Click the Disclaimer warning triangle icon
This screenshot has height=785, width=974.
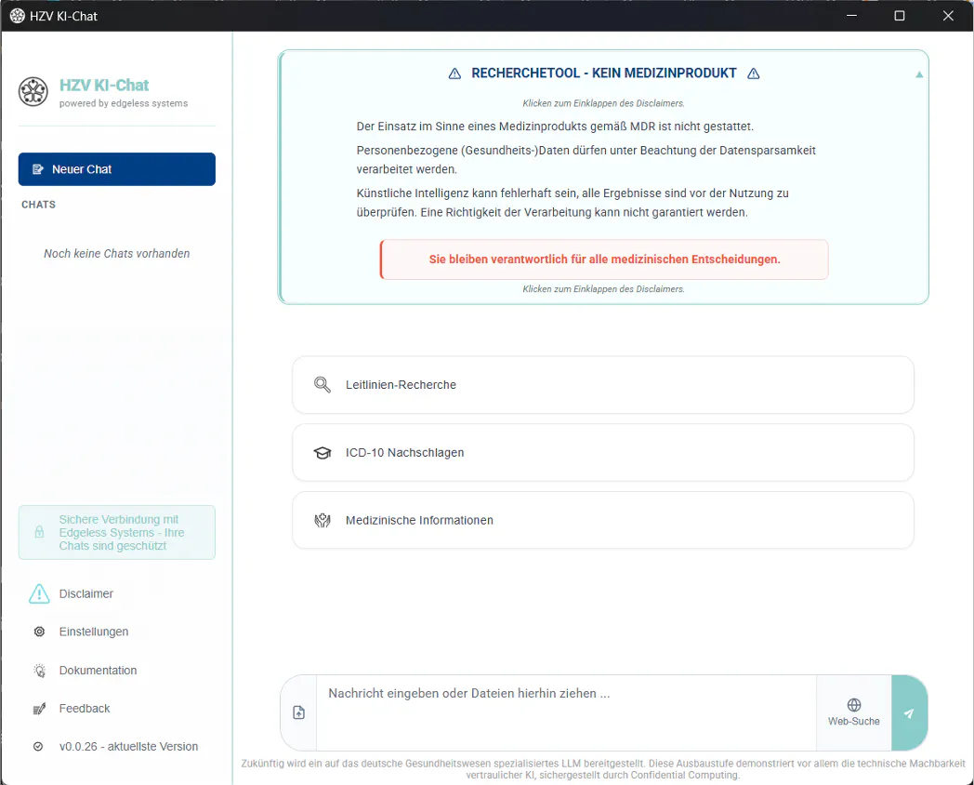pos(39,593)
